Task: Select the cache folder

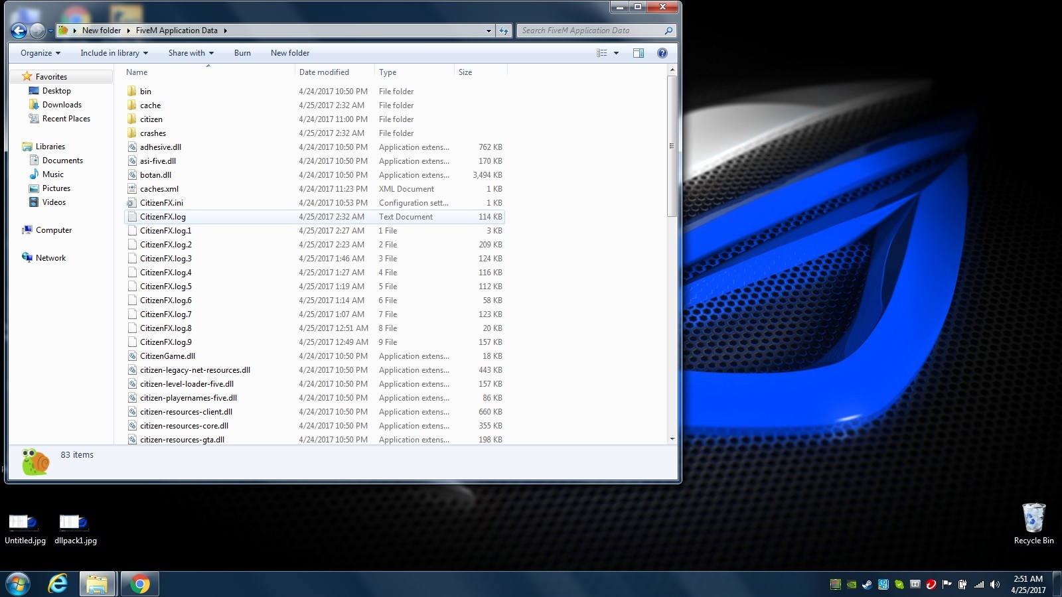Action: pyautogui.click(x=315, y=105)
